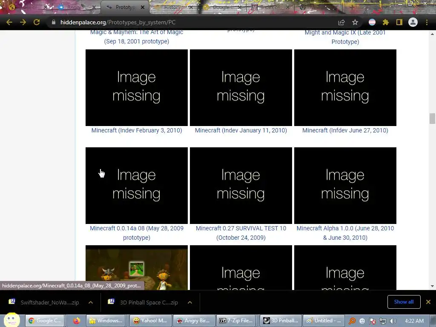Bookmark this page with the star icon

[355, 22]
